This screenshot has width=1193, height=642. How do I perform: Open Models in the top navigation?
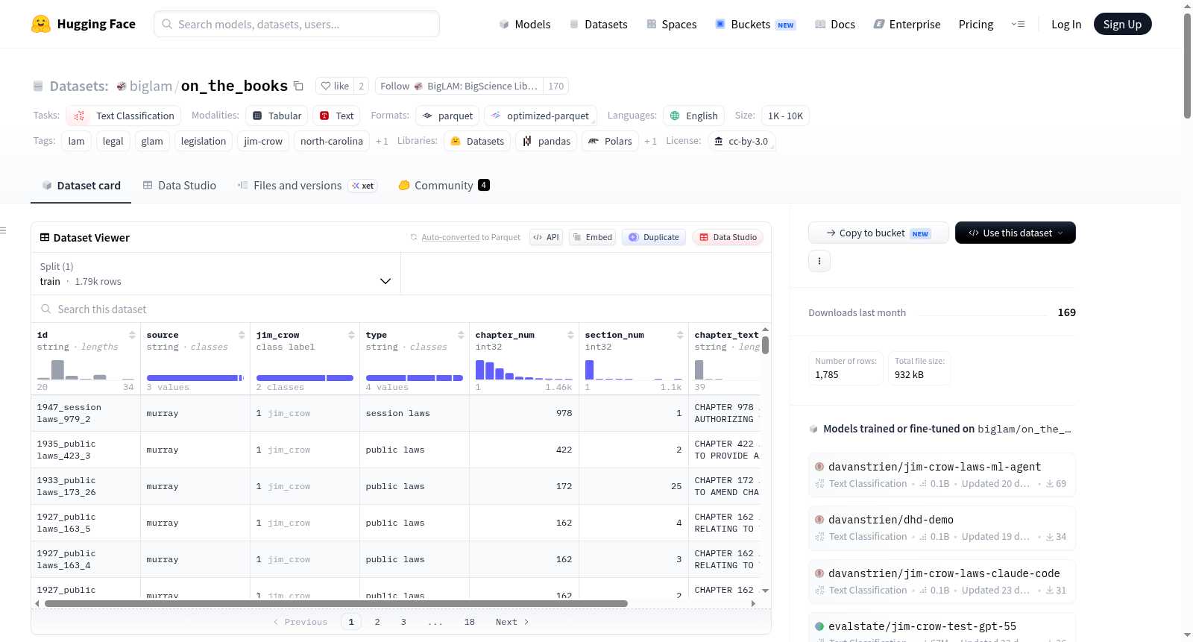point(525,24)
